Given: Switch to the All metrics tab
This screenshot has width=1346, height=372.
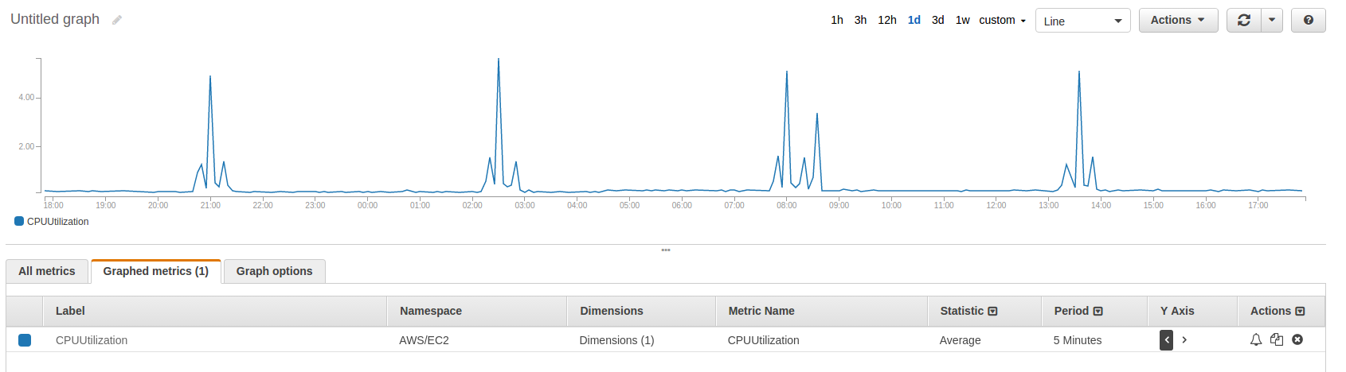Looking at the screenshot, I should pyautogui.click(x=47, y=271).
